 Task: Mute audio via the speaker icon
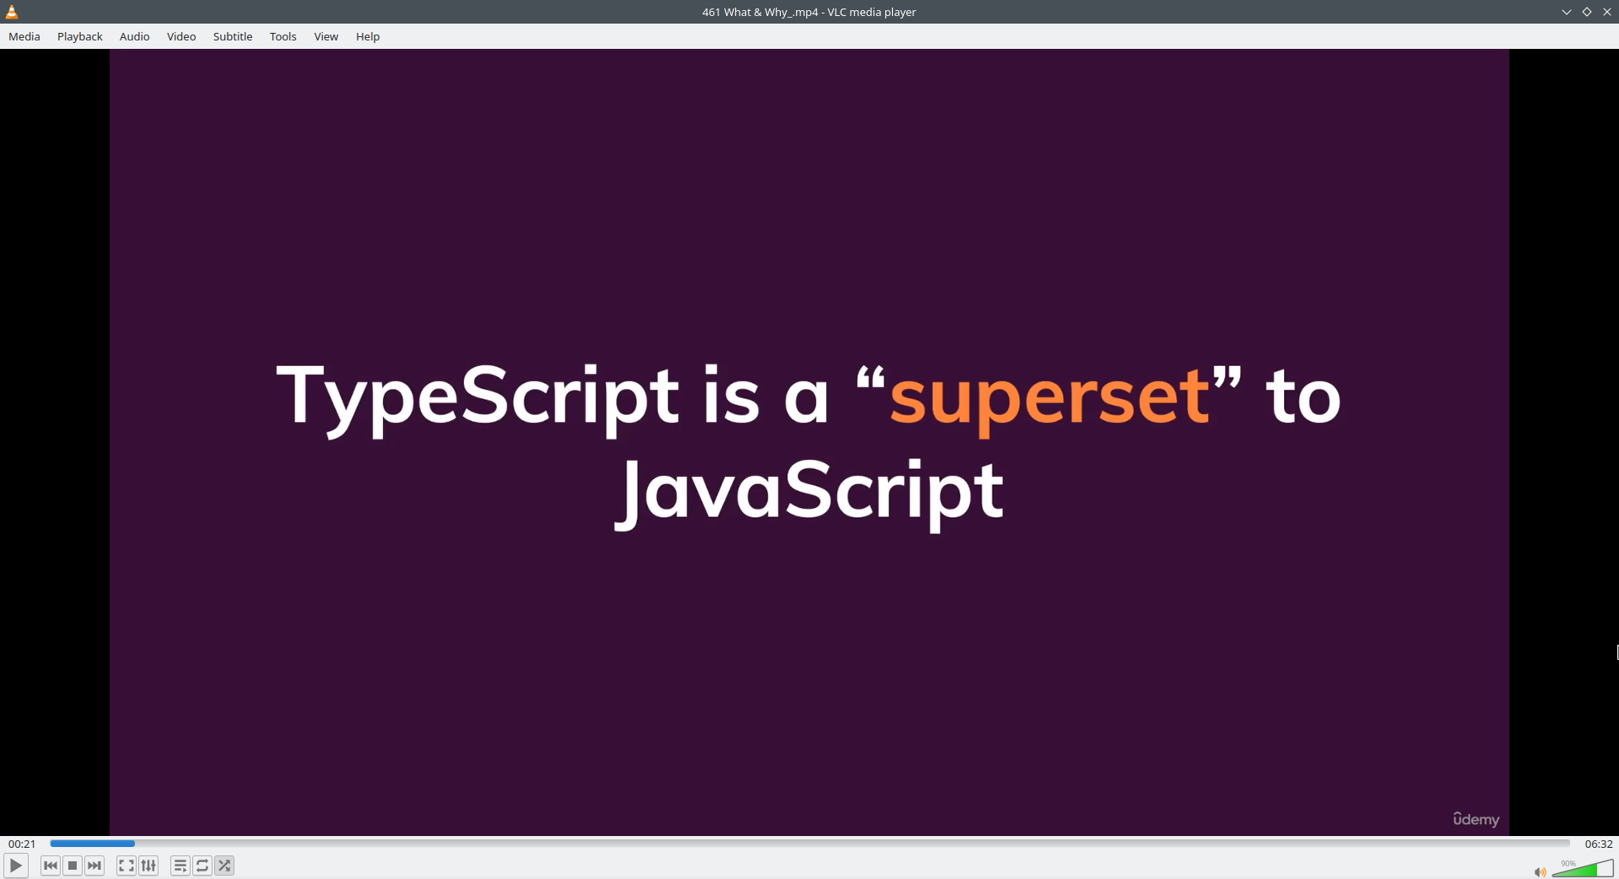point(1540,872)
